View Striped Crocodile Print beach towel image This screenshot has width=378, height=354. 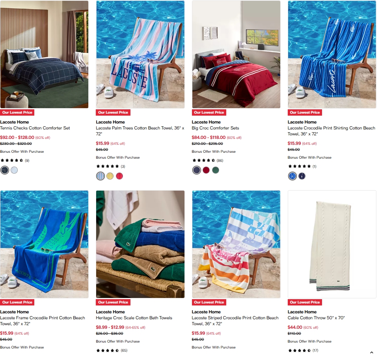tap(236, 244)
